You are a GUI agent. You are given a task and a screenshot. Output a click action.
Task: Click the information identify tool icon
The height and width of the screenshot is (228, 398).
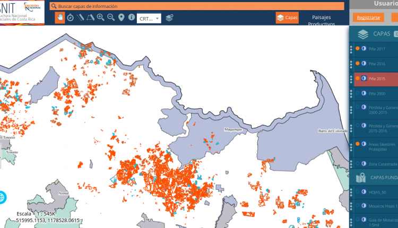(132, 17)
